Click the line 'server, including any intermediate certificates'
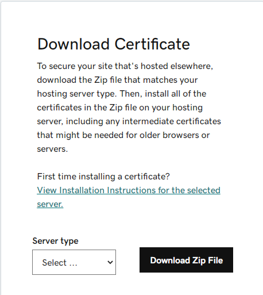The image size is (263, 295). 129,121
